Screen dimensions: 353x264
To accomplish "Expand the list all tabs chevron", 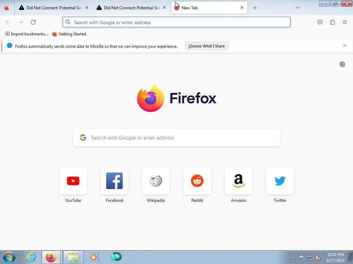I will pyautogui.click(x=297, y=8).
